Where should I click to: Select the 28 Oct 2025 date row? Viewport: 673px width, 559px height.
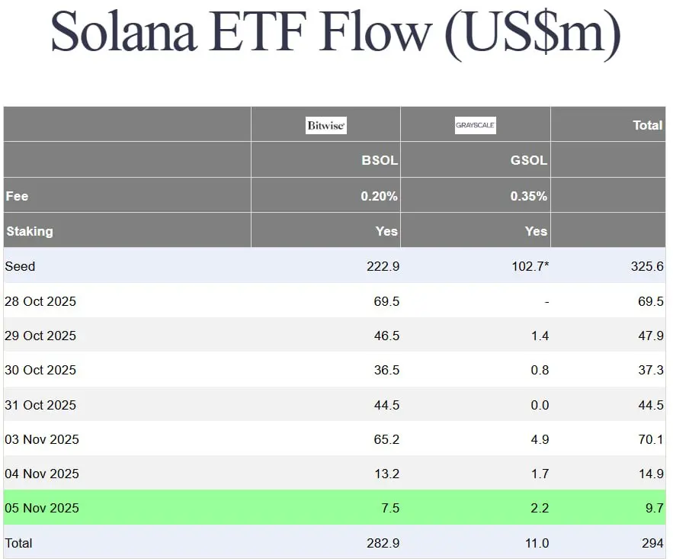coord(40,301)
